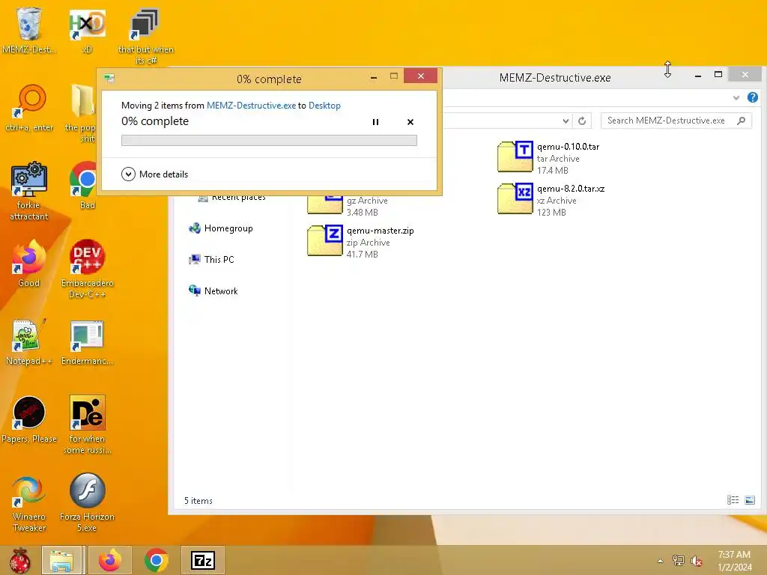Open Explorer Help button
Viewport: 767px width, 575px height.
tap(753, 98)
